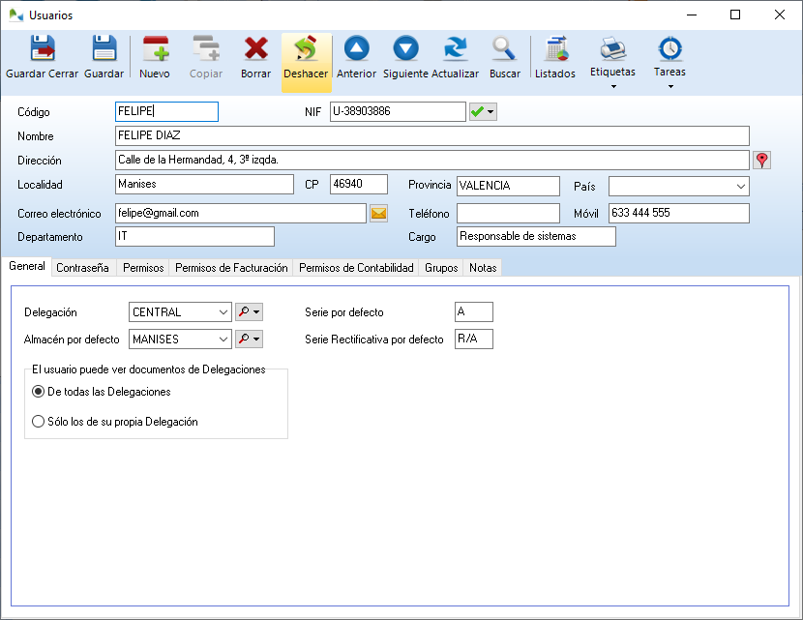
Task: Click the Buscar magnifier icon
Action: [504, 53]
